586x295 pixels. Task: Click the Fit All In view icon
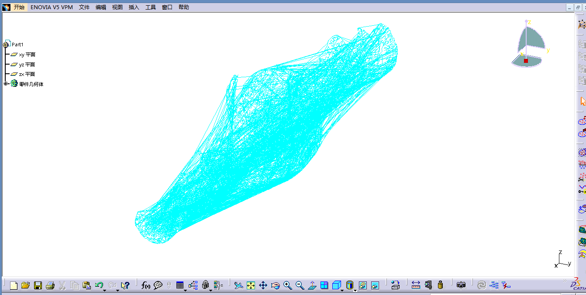click(x=251, y=285)
